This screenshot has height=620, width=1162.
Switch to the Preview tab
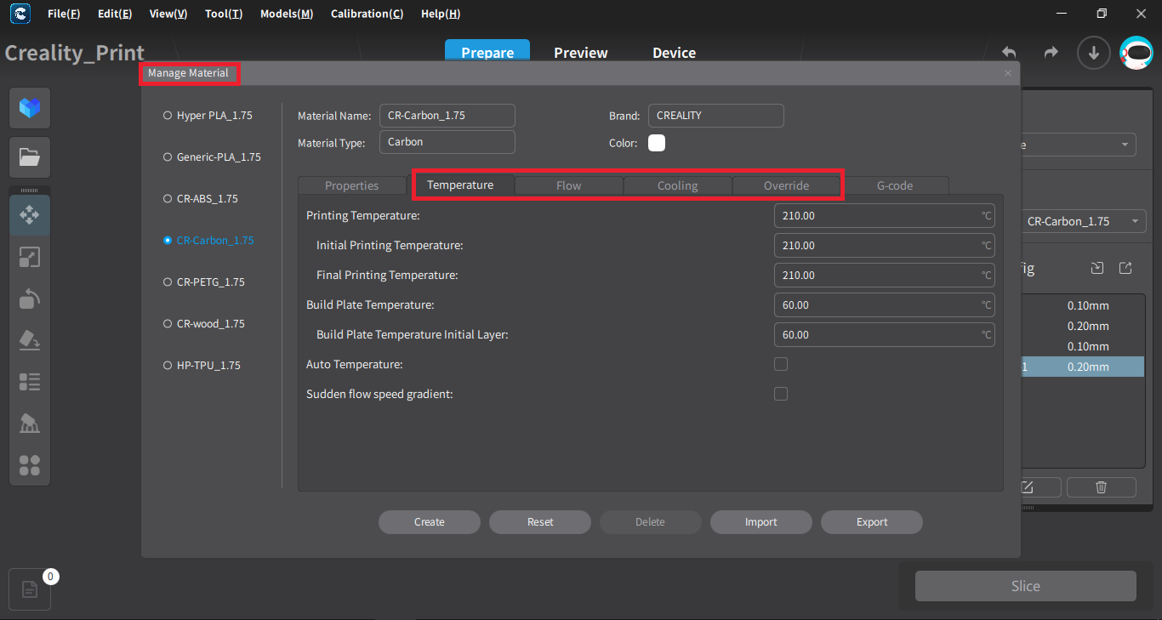(x=581, y=53)
